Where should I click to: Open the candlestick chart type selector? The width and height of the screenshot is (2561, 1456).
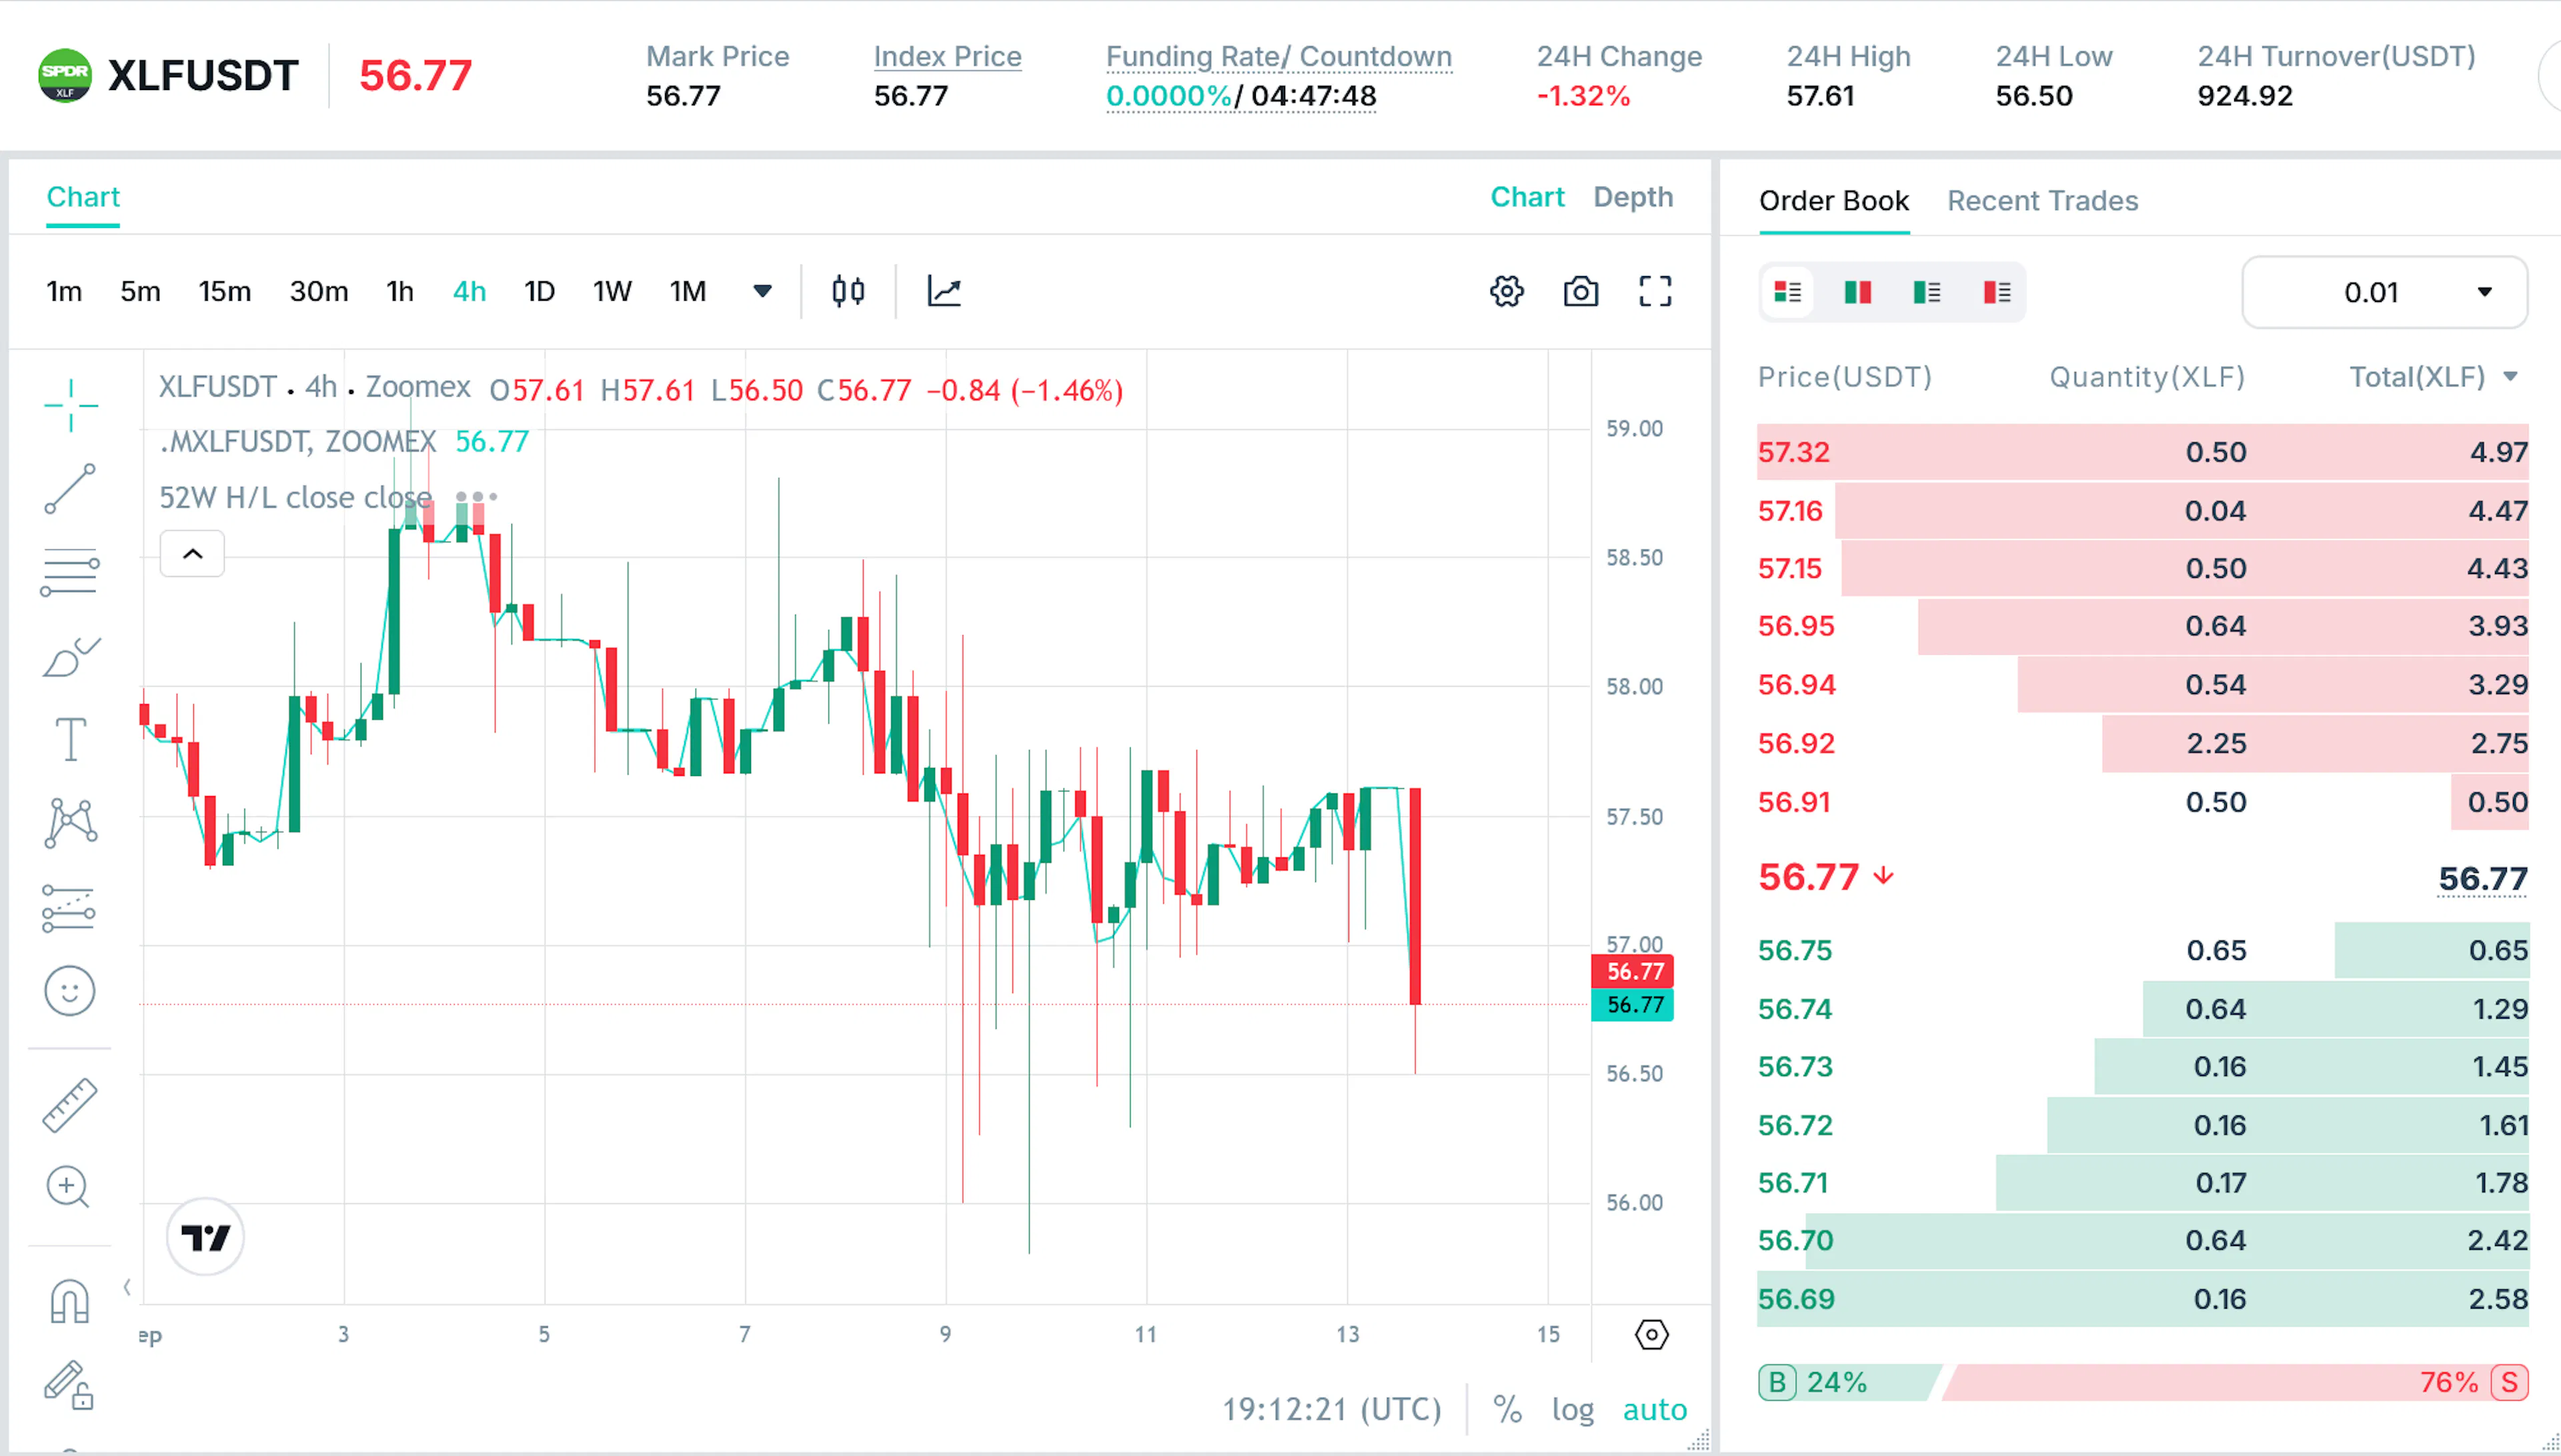pos(848,291)
